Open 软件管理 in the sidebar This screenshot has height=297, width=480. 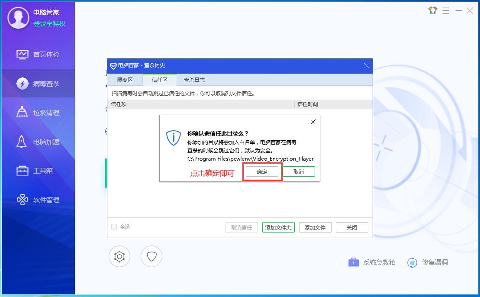pyautogui.click(x=38, y=200)
